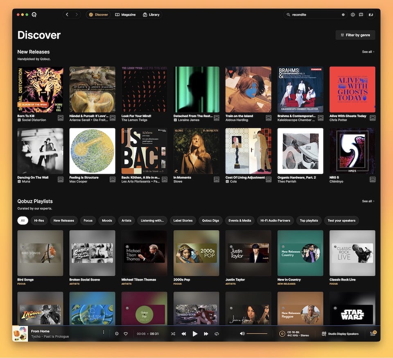Screen dimensions: 393x358
Task: Play the current track
Action: click(x=195, y=334)
